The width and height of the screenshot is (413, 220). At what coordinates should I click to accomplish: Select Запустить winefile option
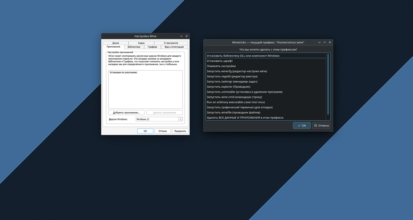pyautogui.click(x=266, y=113)
